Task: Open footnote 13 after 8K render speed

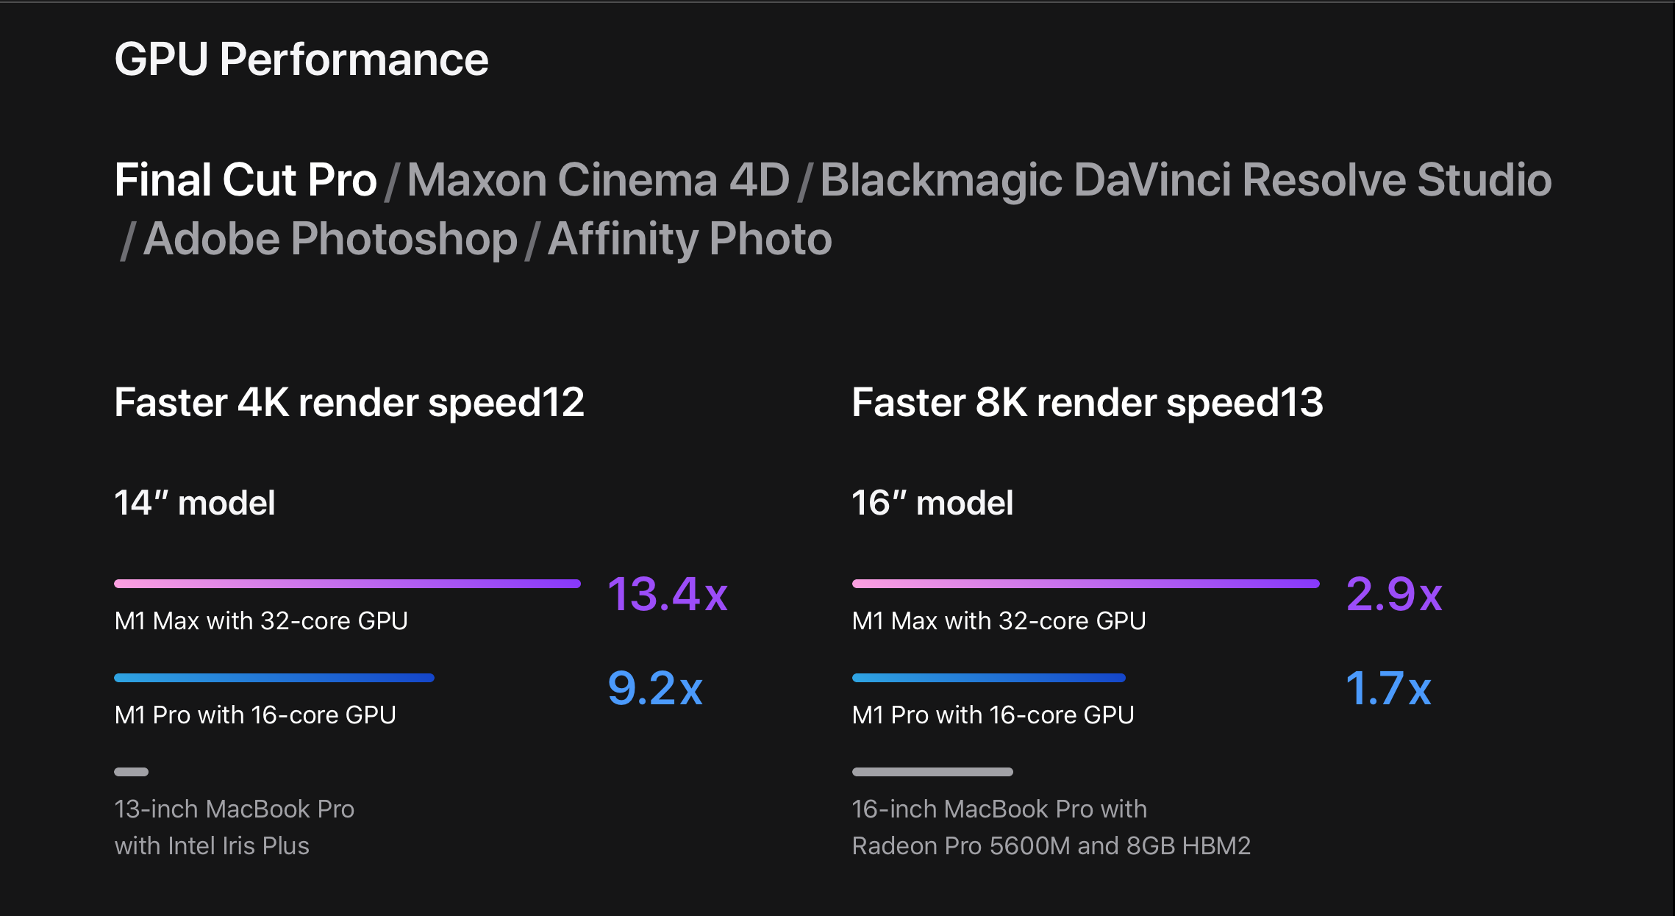Action: (x=1301, y=402)
